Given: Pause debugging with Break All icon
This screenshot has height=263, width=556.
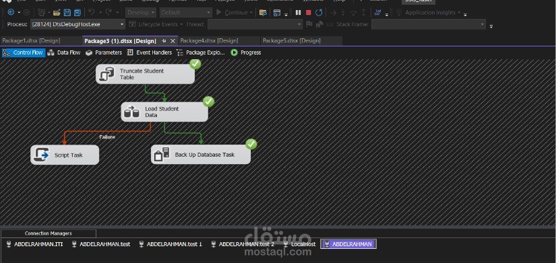Looking at the screenshot, I should point(298,13).
